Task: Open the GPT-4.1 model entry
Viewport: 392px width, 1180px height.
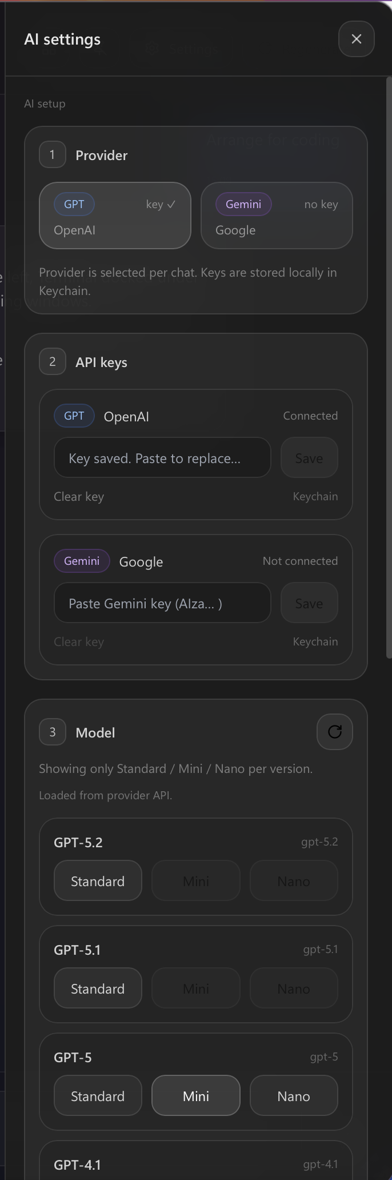Action: 78,1164
